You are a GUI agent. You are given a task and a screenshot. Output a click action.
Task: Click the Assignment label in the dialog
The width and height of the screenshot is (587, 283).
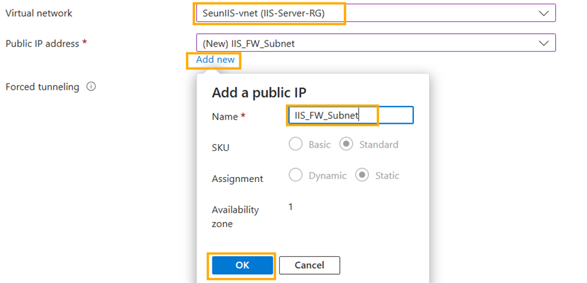tap(237, 179)
